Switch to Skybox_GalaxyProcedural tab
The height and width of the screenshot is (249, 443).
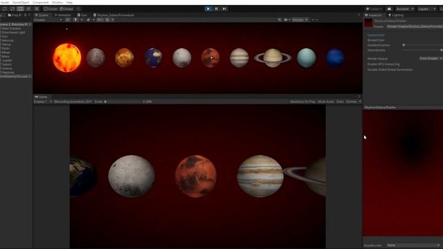(114, 15)
